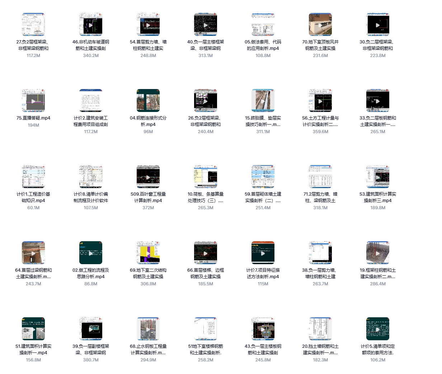Image resolution: width=442 pixels, height=374 pixels.
Task: Open 计价5.清单项和定额项的套用方法 thumbnail
Action: (x=378, y=329)
